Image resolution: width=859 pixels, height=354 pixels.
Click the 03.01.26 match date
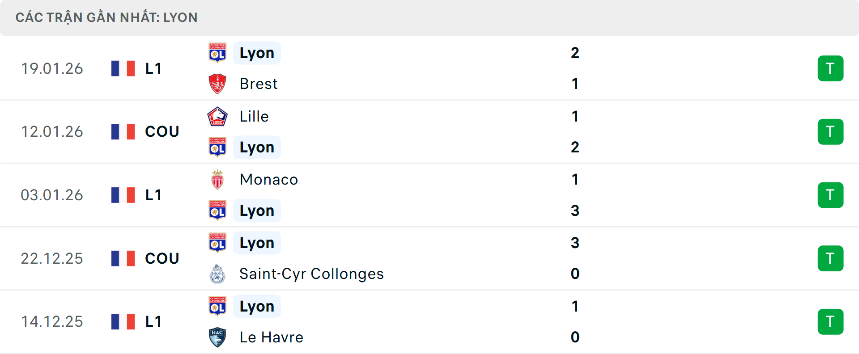[x=52, y=195]
